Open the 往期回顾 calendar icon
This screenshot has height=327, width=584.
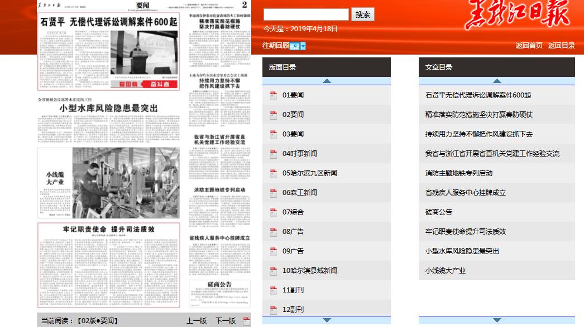[x=294, y=46]
